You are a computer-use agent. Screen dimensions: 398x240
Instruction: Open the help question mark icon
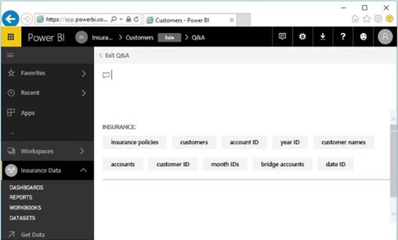tap(343, 37)
